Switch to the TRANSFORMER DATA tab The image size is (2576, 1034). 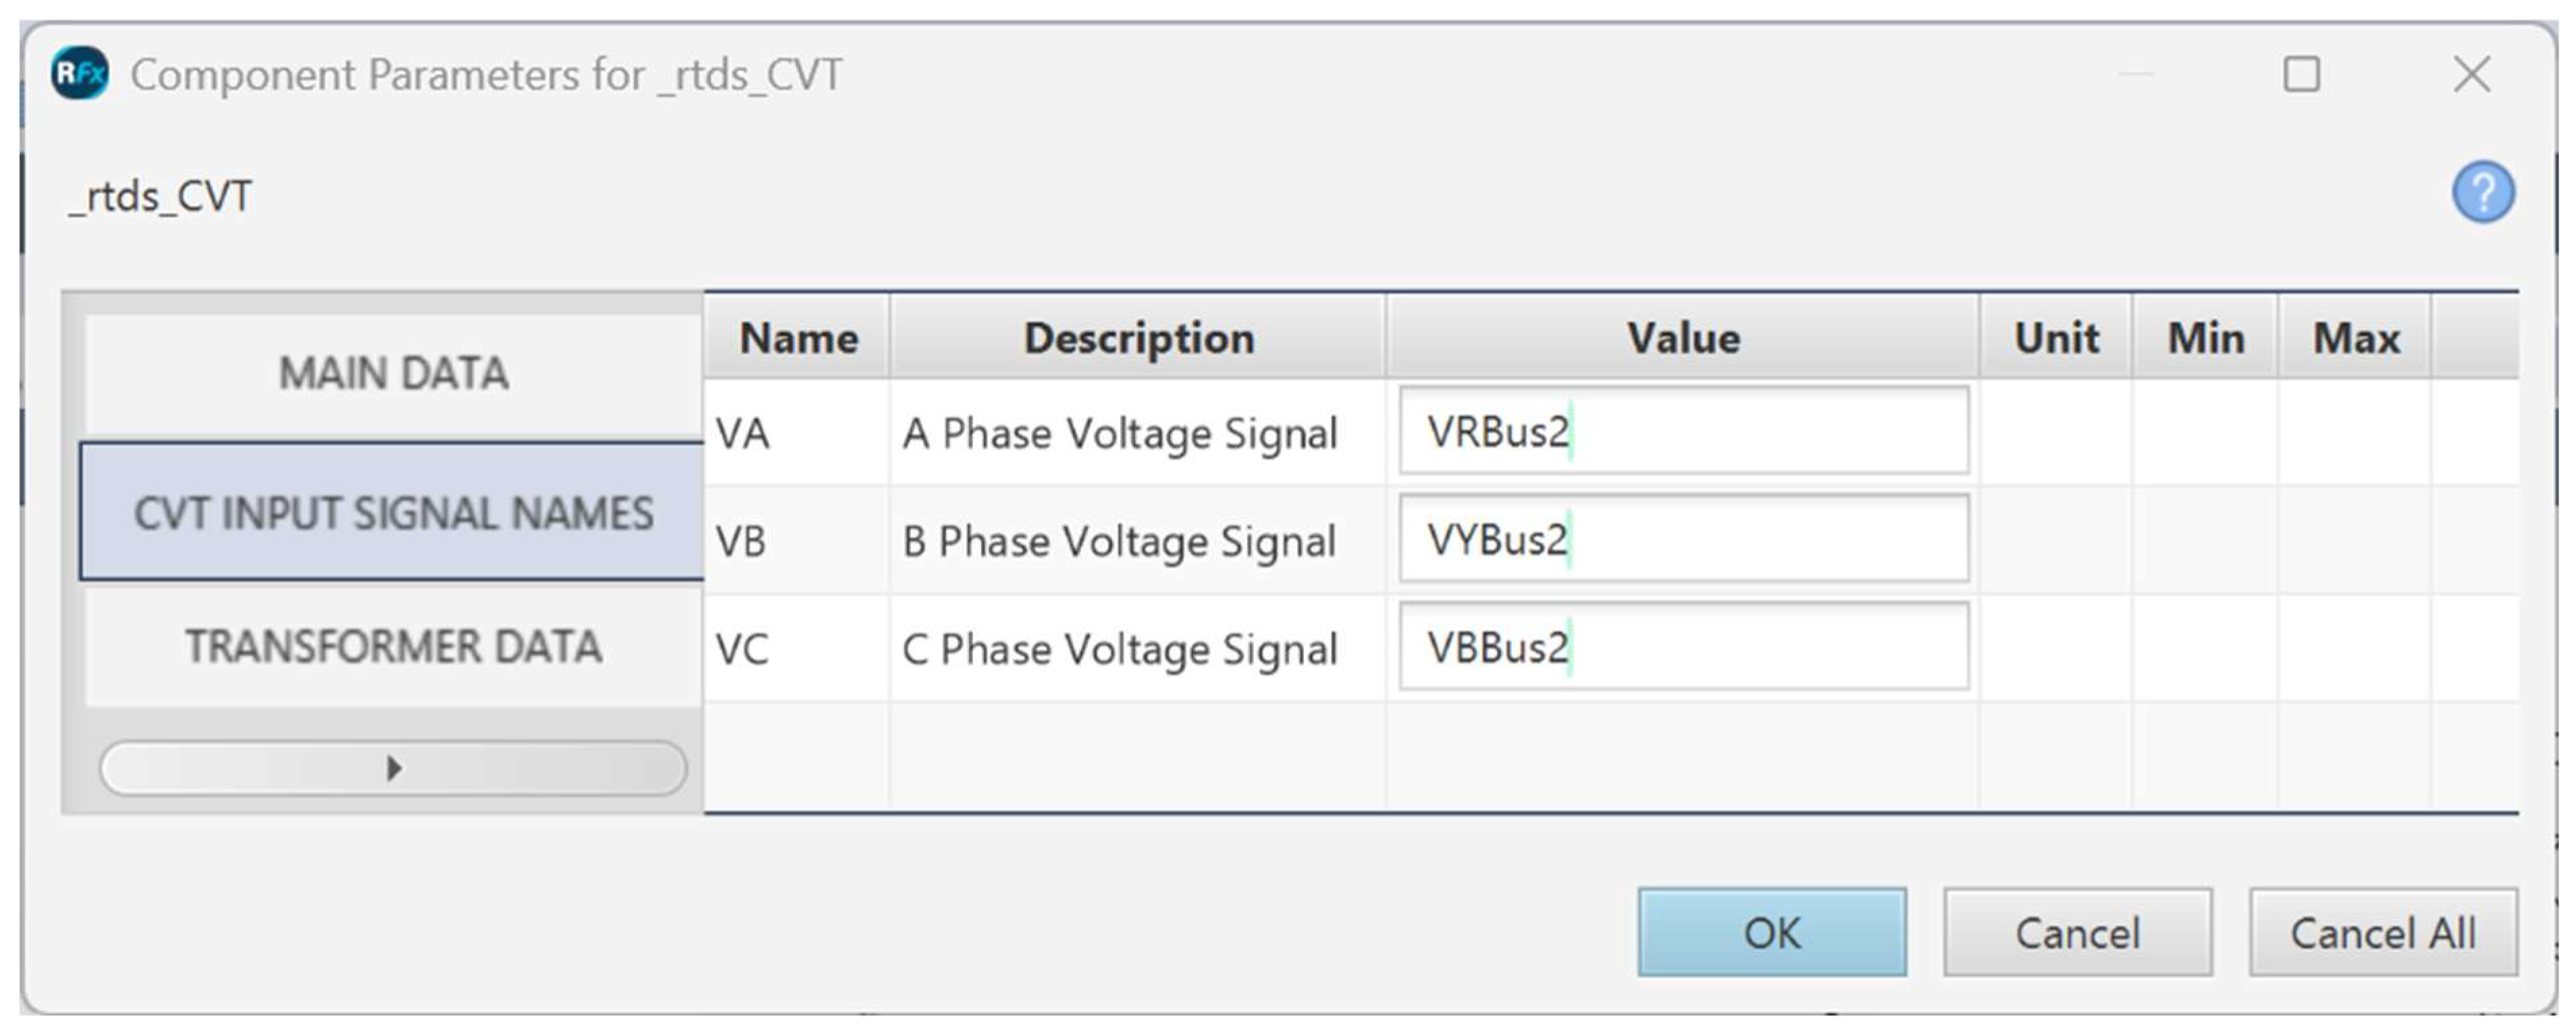(x=393, y=647)
